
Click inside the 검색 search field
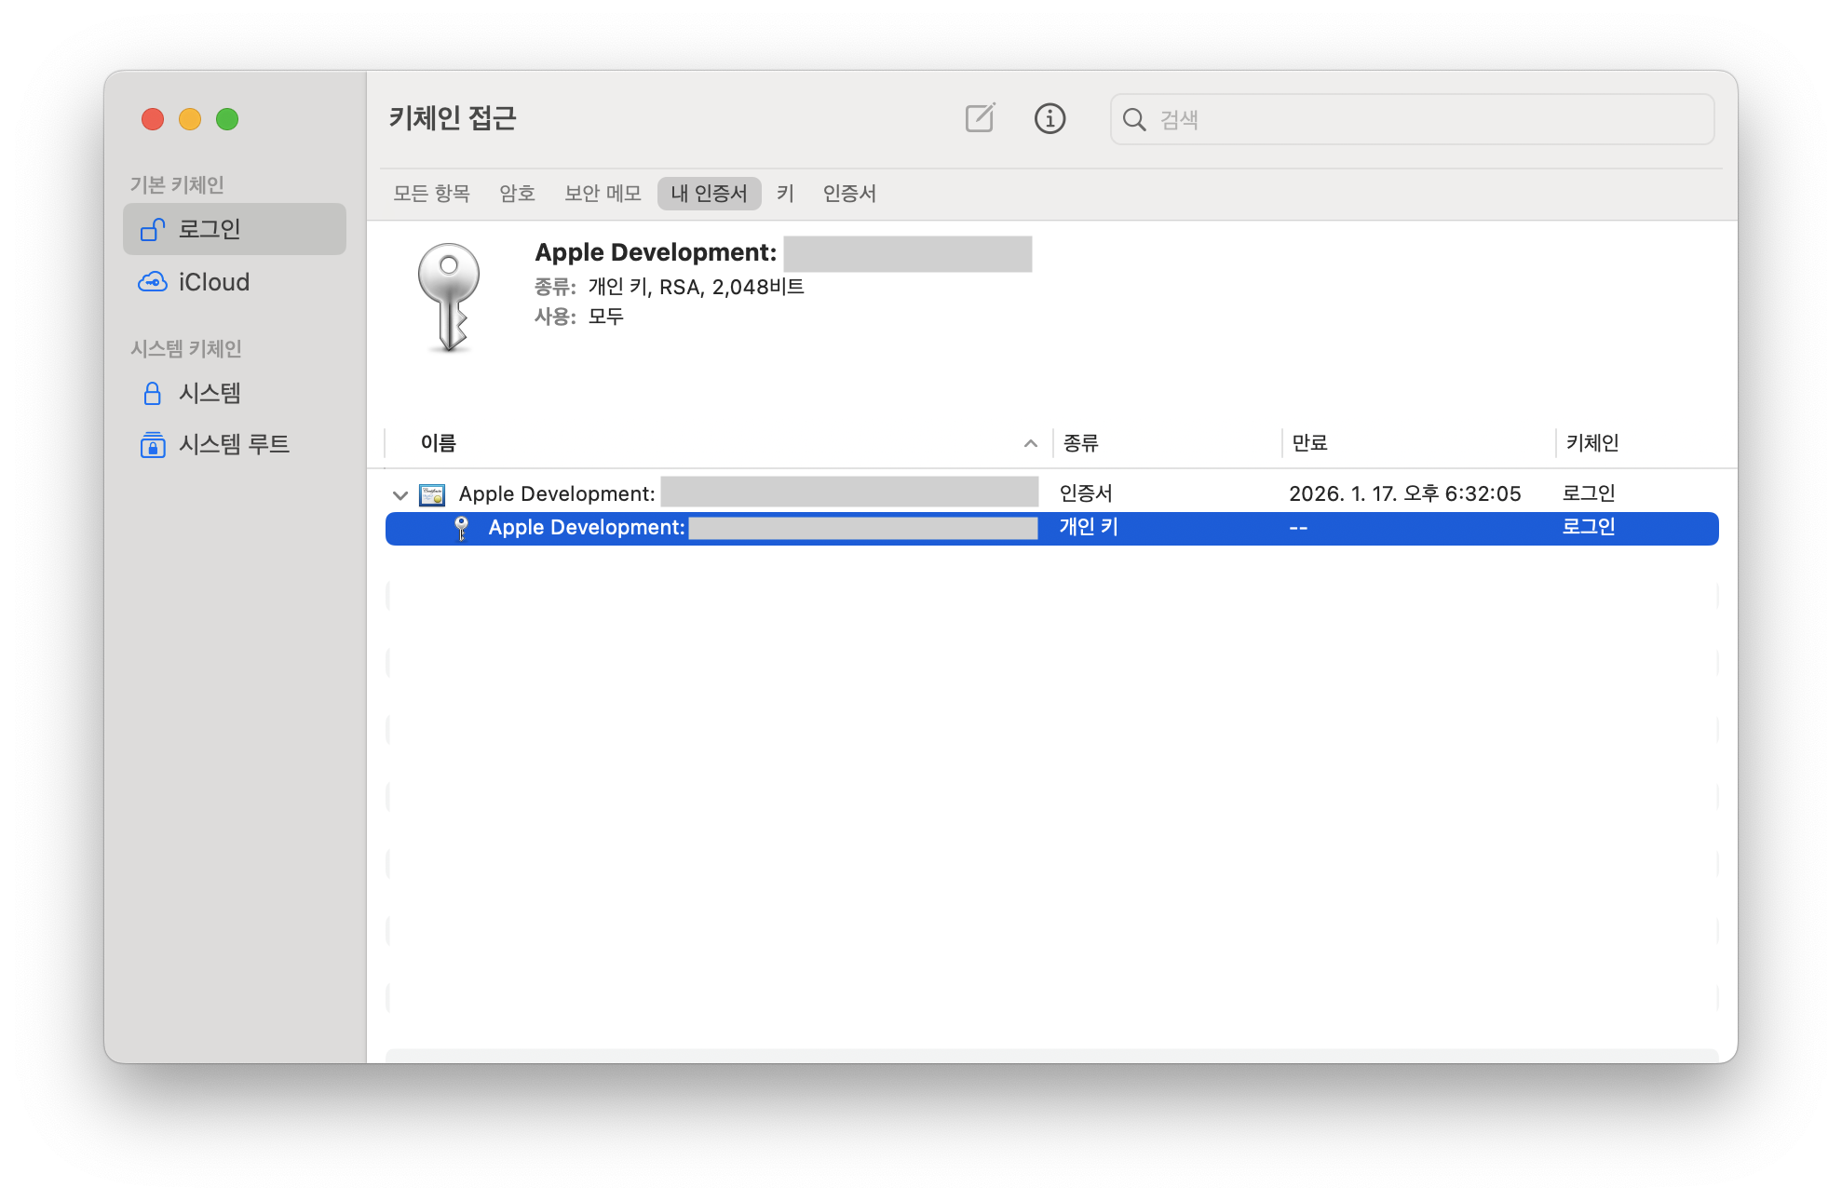pyautogui.click(x=1425, y=119)
